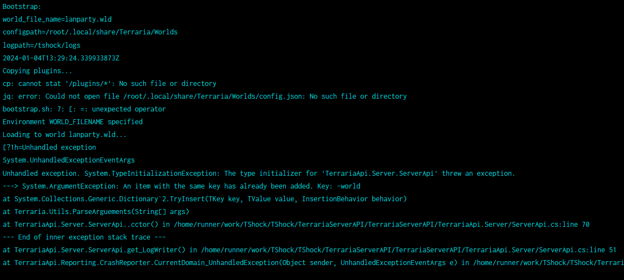Click 'Environment WORLD_FILENAME specified' line

click(72, 122)
